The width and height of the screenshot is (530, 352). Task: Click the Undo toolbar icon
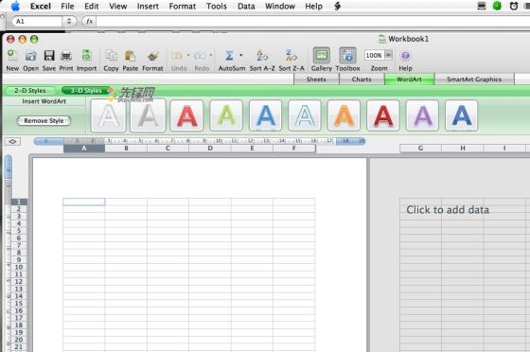pos(177,56)
